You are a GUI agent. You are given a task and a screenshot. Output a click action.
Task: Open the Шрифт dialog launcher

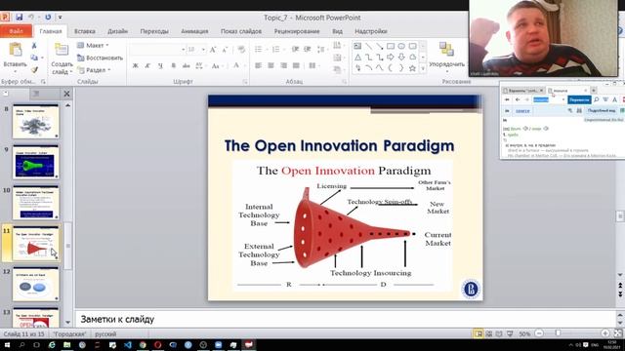(245, 82)
